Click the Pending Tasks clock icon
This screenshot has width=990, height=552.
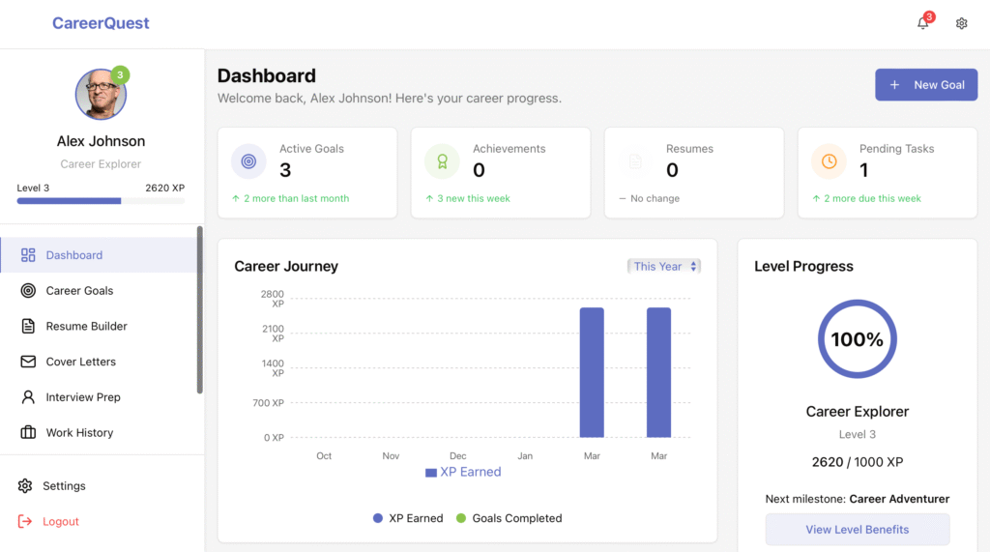point(829,161)
